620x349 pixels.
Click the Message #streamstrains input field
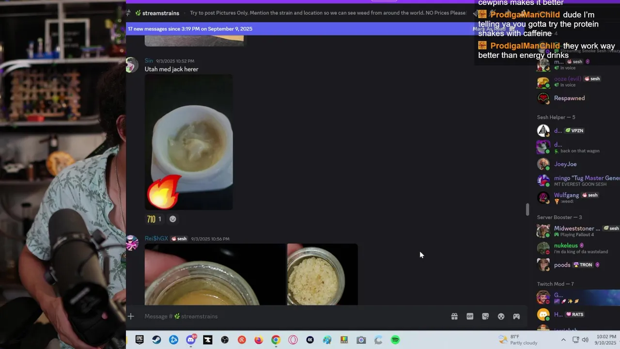tap(291, 317)
